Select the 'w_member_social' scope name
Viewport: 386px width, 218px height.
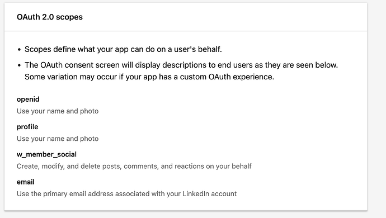point(46,154)
